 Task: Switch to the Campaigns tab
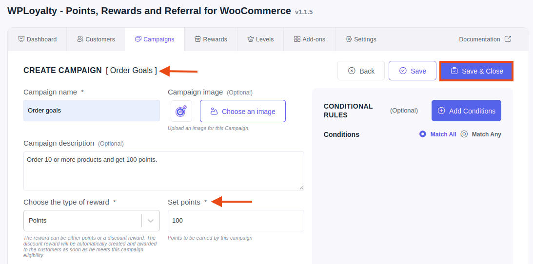pos(155,39)
